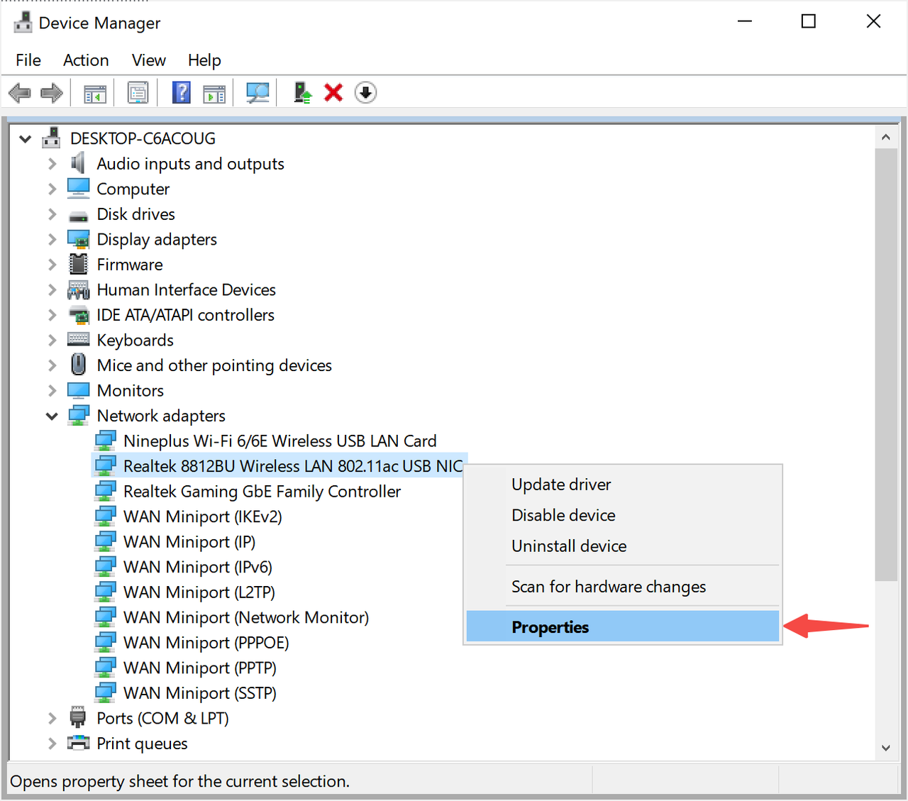Click the Back arrow in the toolbar
The width and height of the screenshot is (908, 801).
pos(20,93)
